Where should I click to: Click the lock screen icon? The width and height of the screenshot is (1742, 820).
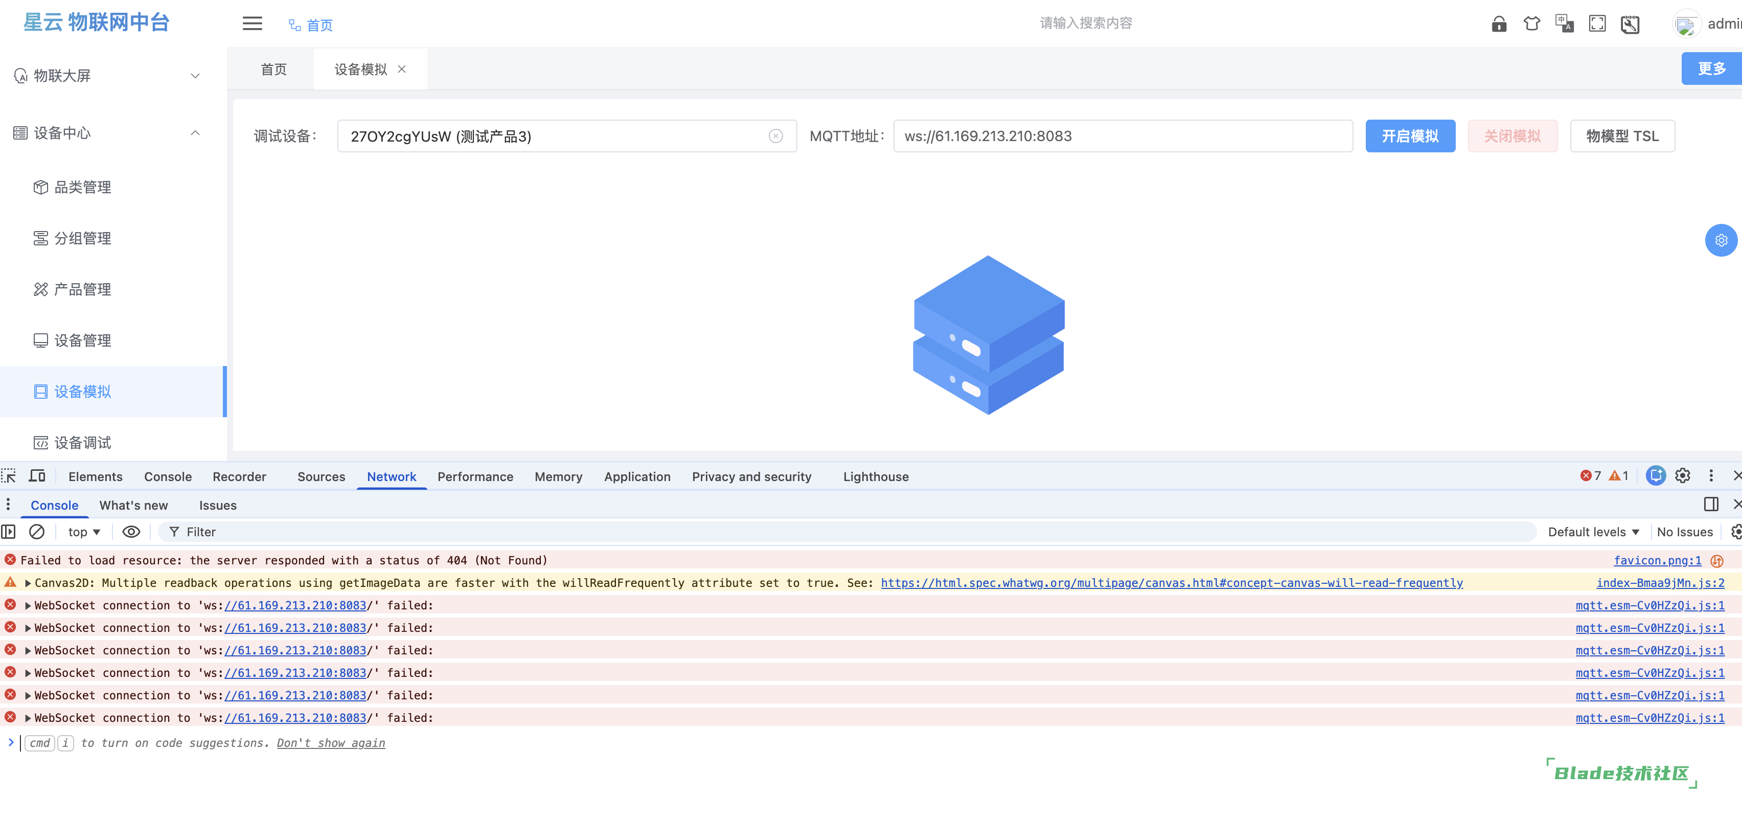(1499, 25)
